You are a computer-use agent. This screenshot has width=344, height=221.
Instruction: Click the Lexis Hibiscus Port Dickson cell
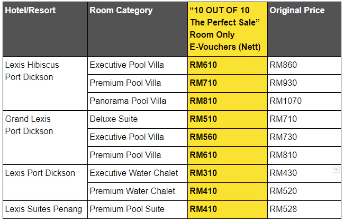pos(45,84)
